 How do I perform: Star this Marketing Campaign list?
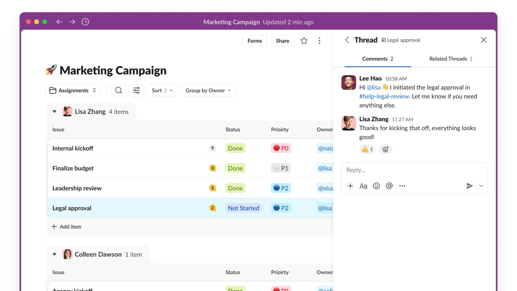(x=304, y=41)
